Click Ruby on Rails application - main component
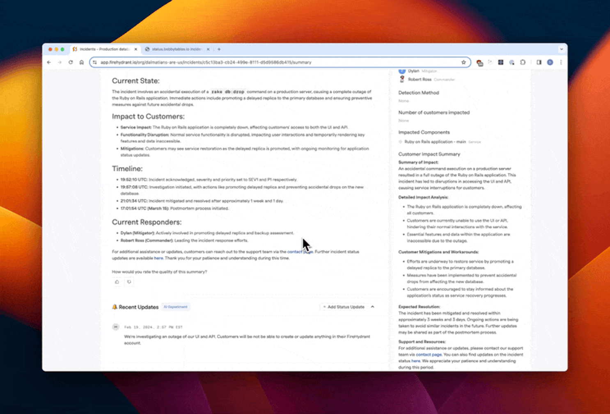 435,142
